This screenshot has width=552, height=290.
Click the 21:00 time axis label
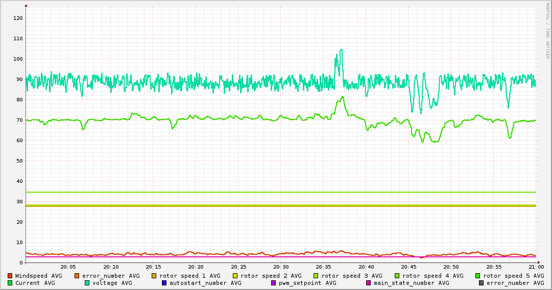point(536,267)
